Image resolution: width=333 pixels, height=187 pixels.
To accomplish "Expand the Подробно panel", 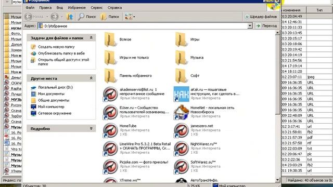I will [x=91, y=128].
